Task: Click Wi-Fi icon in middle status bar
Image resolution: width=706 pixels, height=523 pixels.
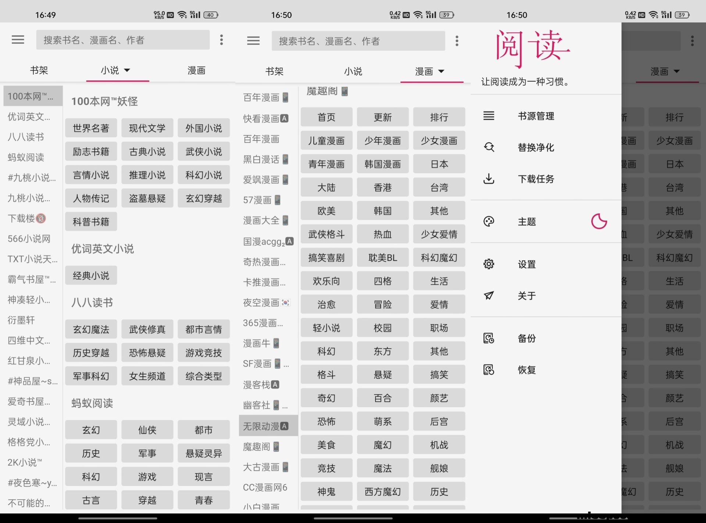Action: click(x=418, y=15)
